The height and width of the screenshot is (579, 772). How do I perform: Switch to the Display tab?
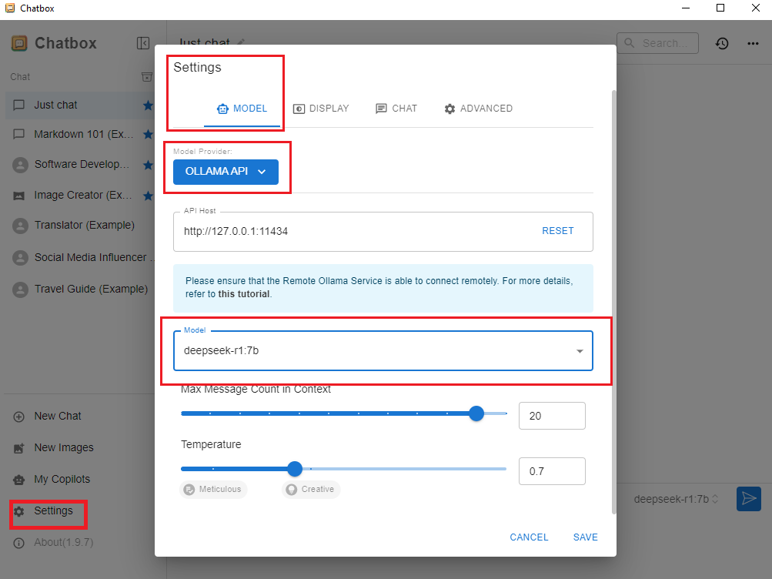(x=321, y=109)
